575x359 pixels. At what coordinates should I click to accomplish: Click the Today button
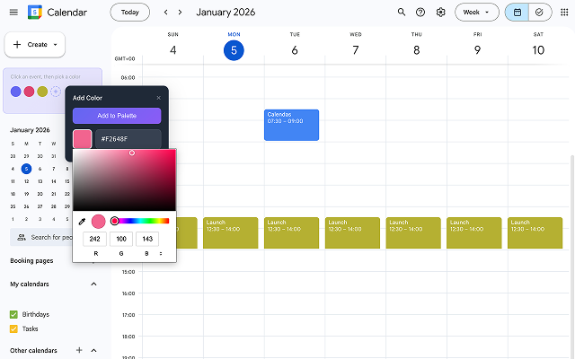click(129, 12)
